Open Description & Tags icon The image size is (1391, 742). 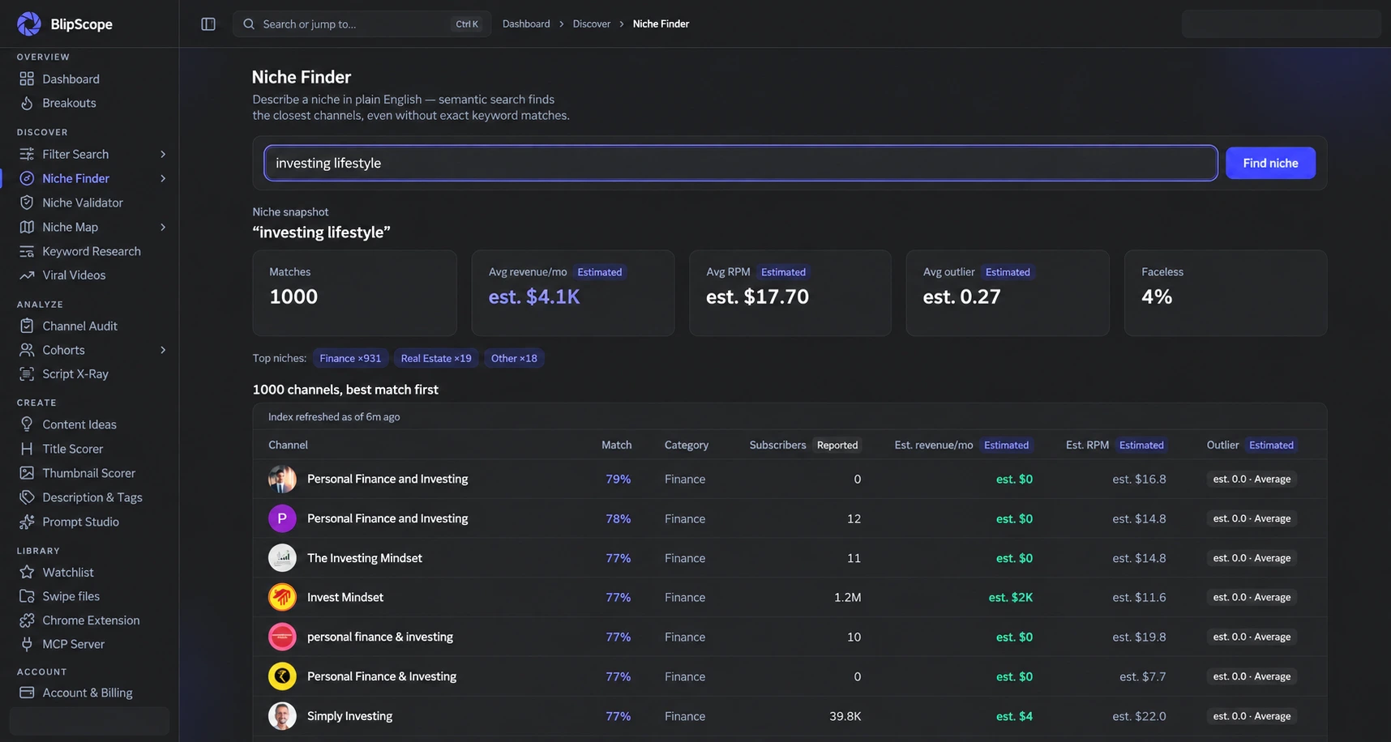[x=27, y=497]
